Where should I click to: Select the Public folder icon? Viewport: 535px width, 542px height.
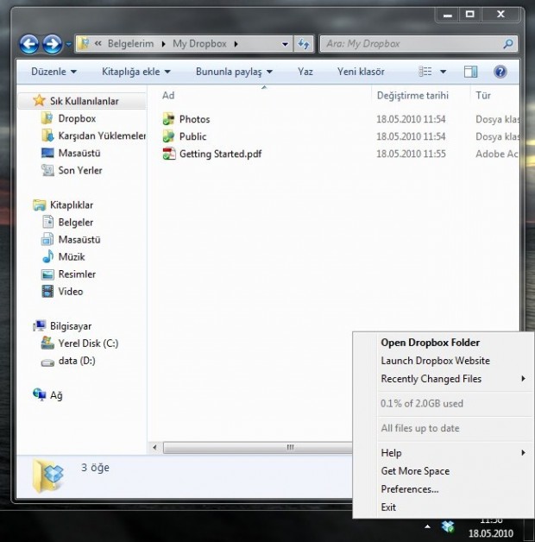168,136
